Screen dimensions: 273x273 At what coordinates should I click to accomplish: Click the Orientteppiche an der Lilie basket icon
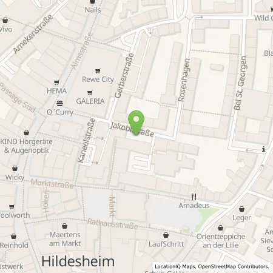[x=220, y=227]
